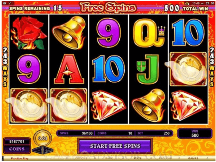Click the COINS field showing 10

[x=115, y=133]
